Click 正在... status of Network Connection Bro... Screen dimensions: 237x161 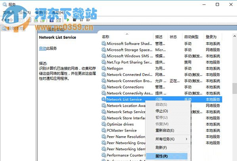pos(174,81)
